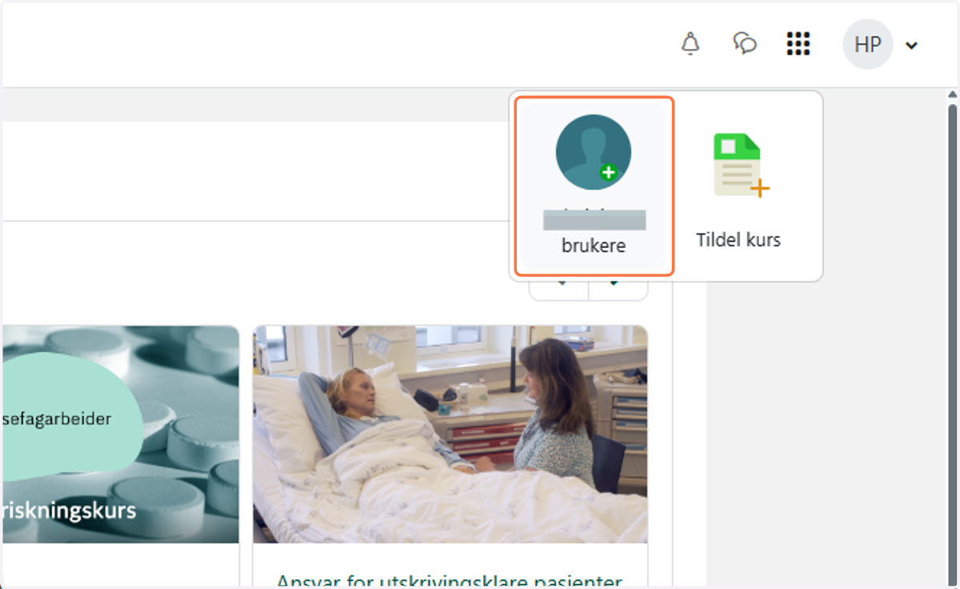Click the HP user avatar
The height and width of the screenshot is (589, 960).
[868, 44]
